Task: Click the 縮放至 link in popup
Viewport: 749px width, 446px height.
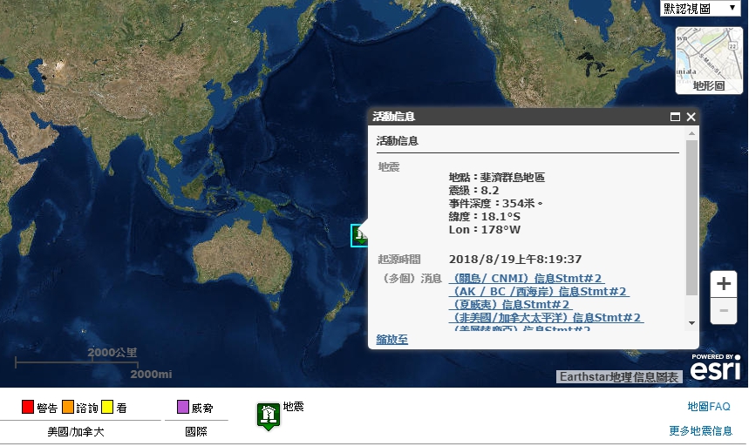Action: [x=392, y=339]
